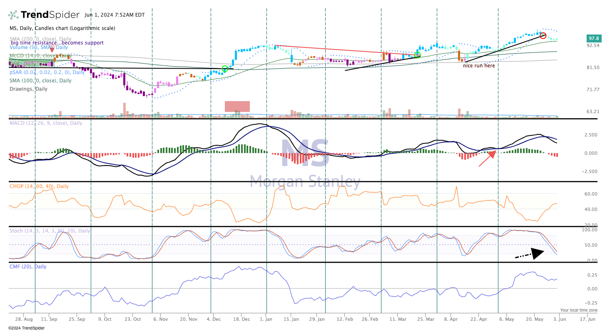610x332 pixels.
Task: Select the green circle marker in late March
Action: pos(418,55)
